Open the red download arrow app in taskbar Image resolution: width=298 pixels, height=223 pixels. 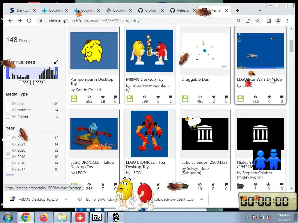click(80, 217)
